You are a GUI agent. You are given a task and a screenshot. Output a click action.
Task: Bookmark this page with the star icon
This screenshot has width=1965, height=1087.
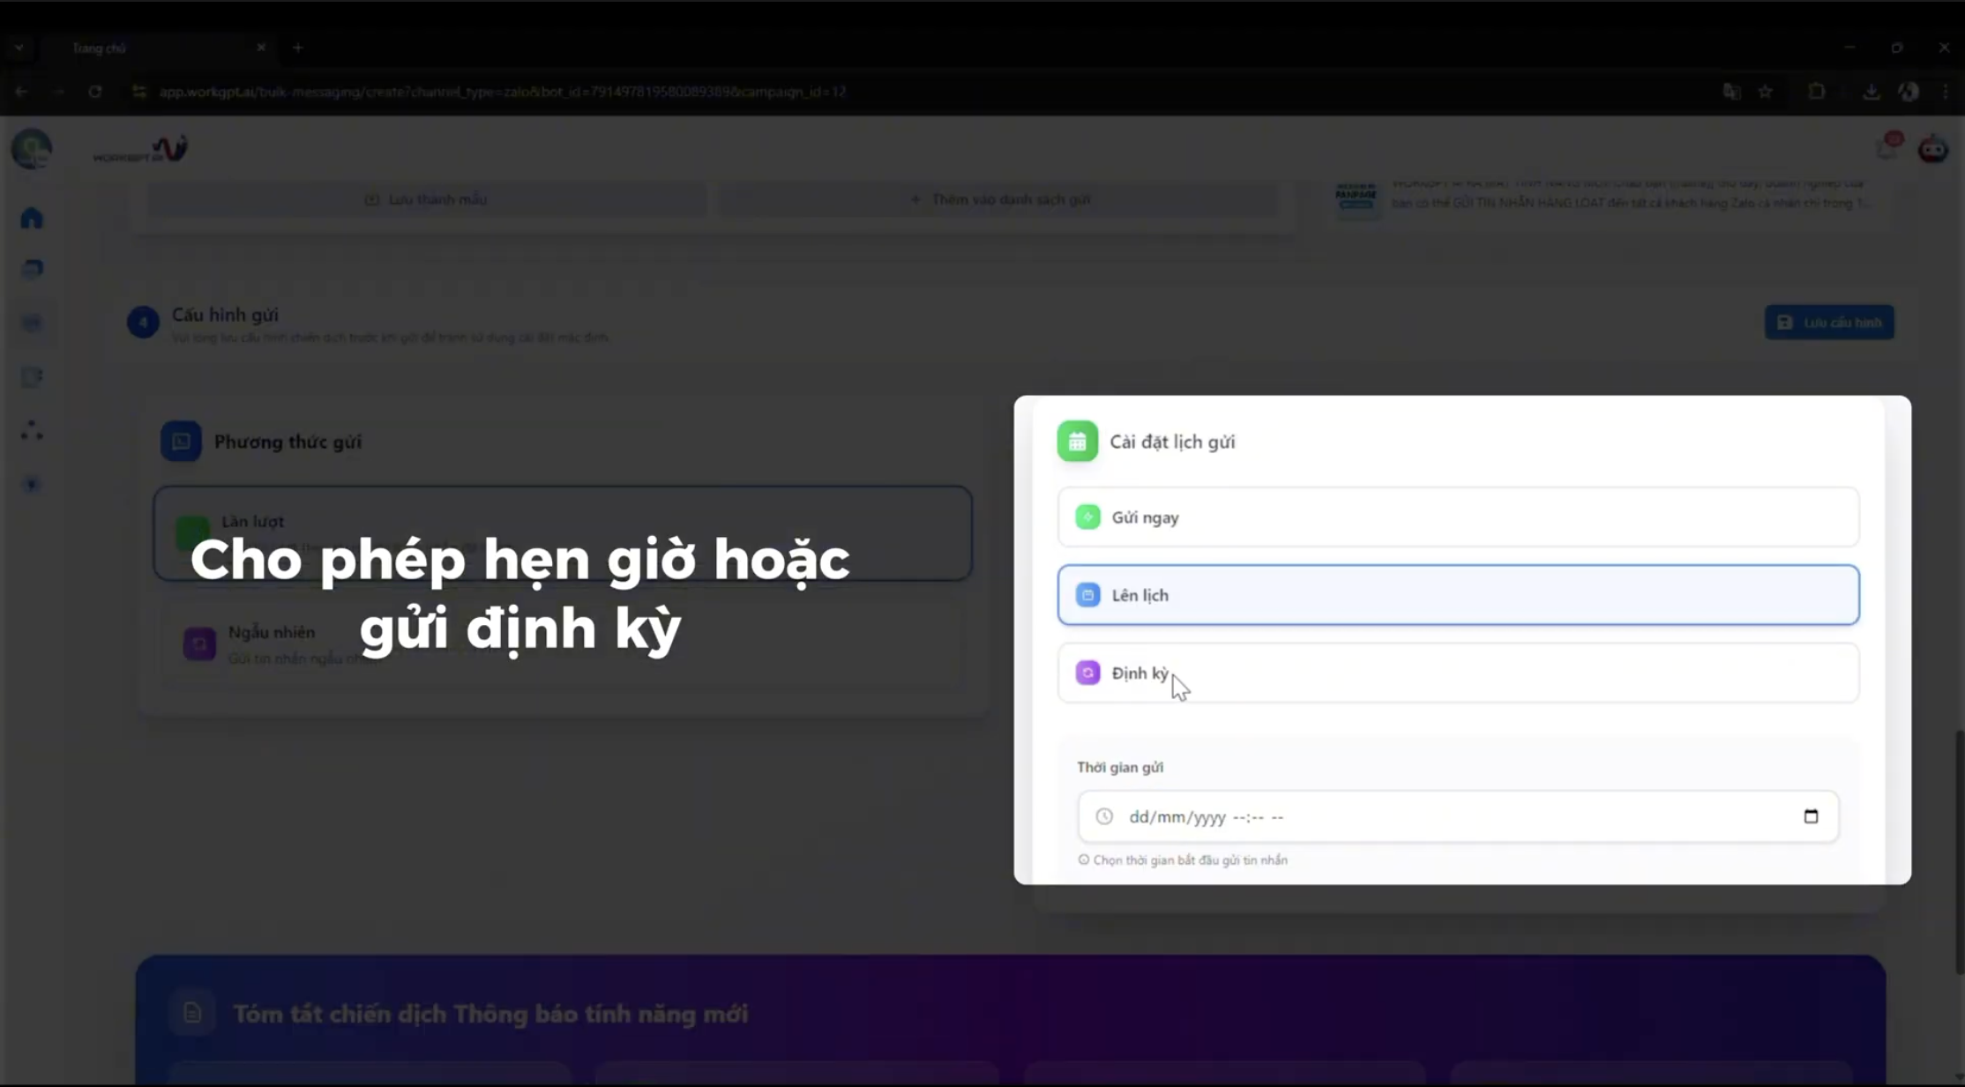click(1766, 92)
